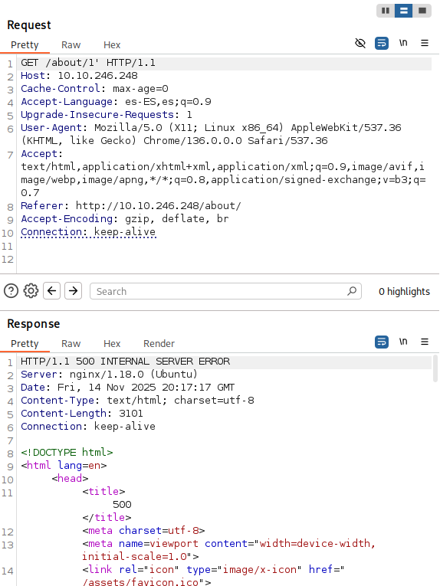Click the 0 highlights label

click(404, 292)
